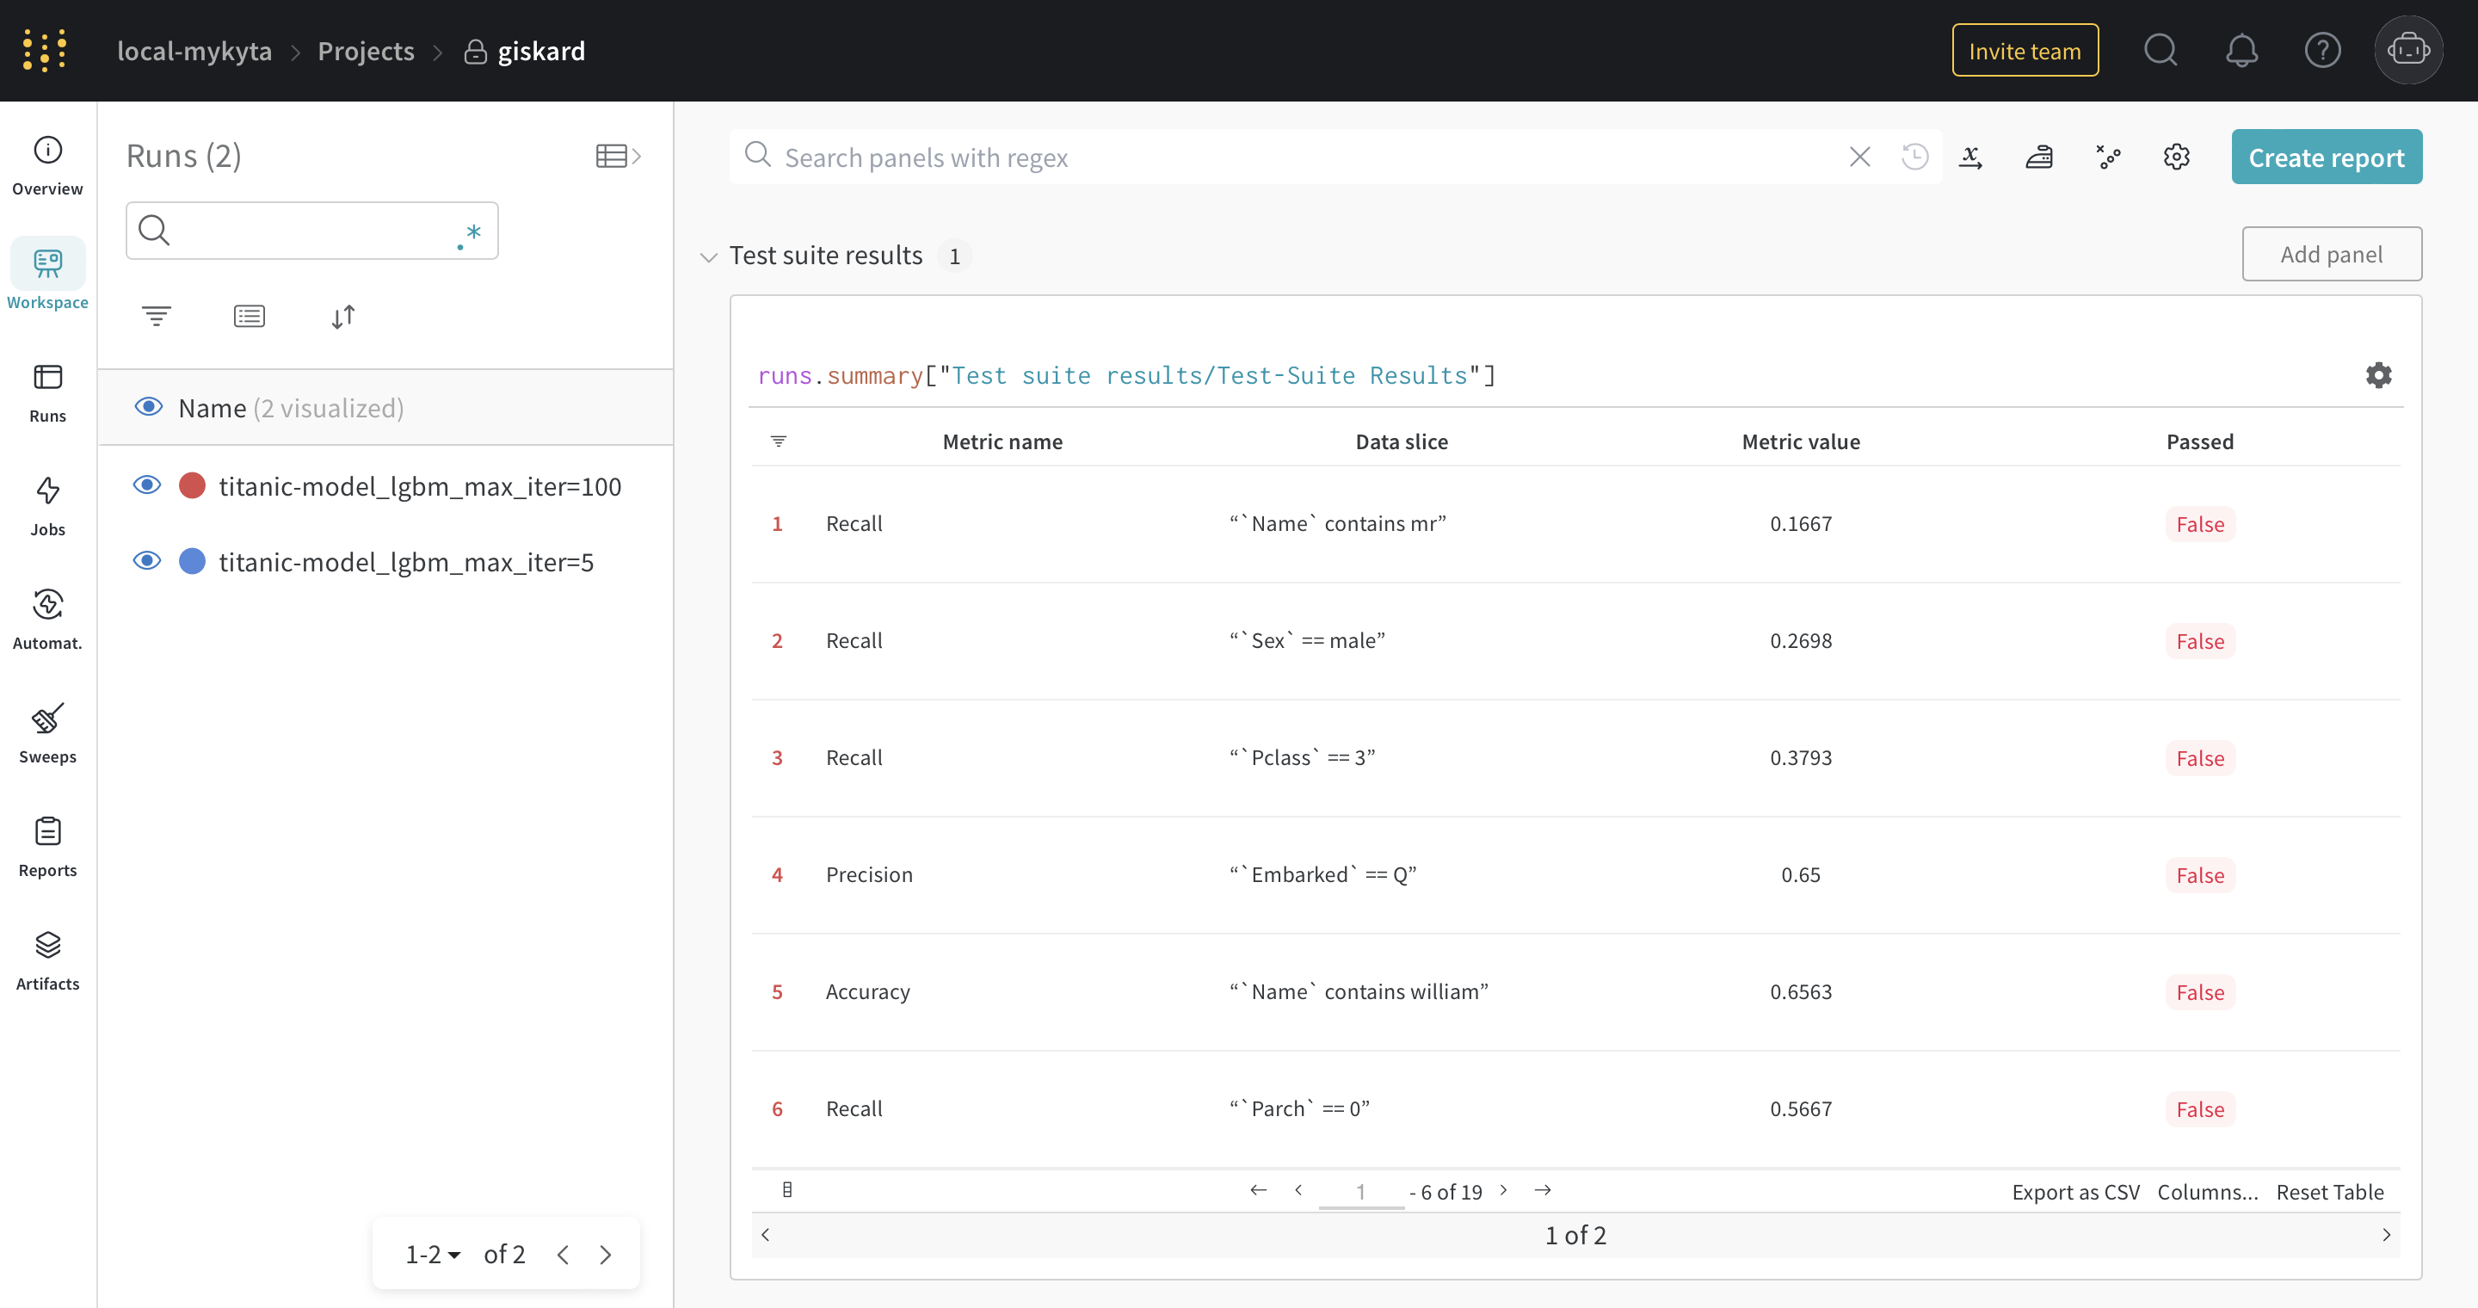The image size is (2478, 1308).
Task: Go to previous table rows chevron
Action: pyautogui.click(x=1298, y=1191)
